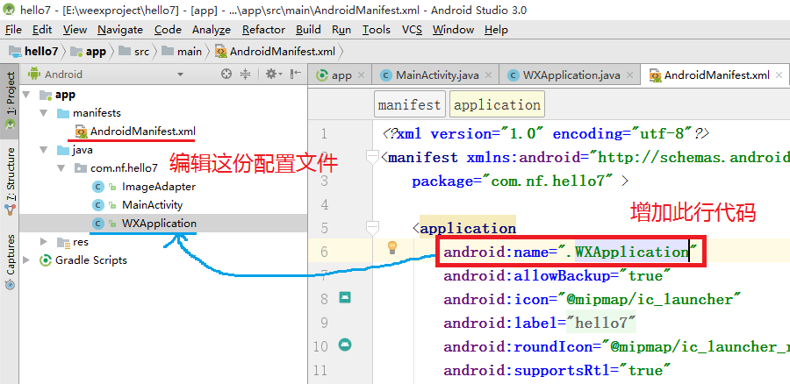
Task: Open the View menu
Action: tap(75, 30)
